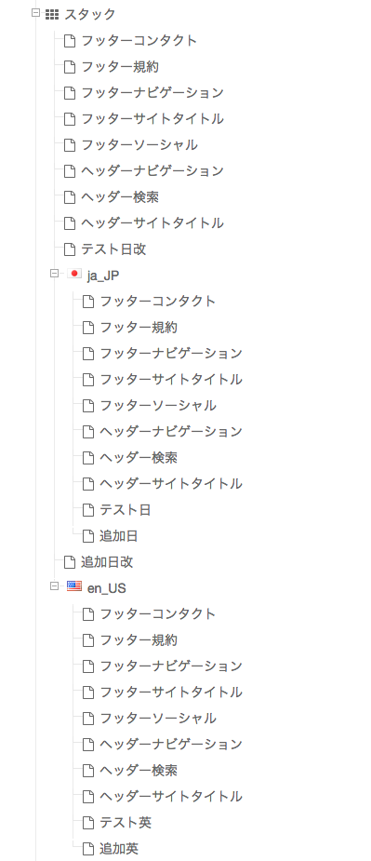Click page icon beside 追加日
The width and height of the screenshot is (371, 861).
(x=87, y=536)
